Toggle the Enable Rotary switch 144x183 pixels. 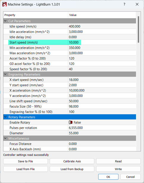point(71,122)
